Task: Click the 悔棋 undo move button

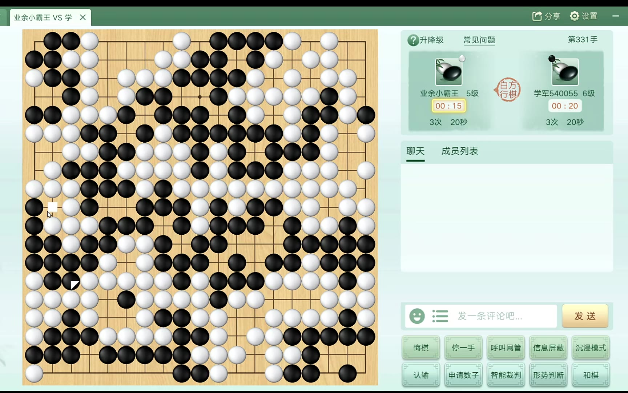Action: coord(421,348)
